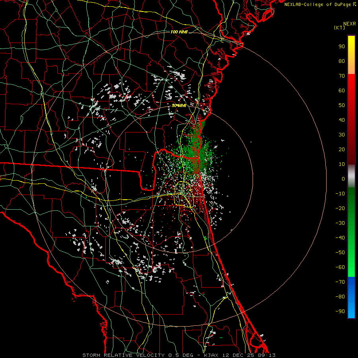This screenshot has height=358, width=358.
Task: Click the -50 value on velocity scale
Action: click(x=340, y=253)
